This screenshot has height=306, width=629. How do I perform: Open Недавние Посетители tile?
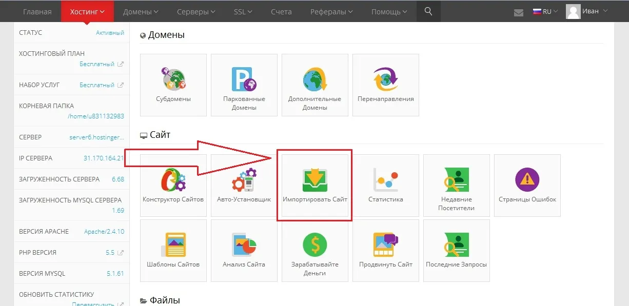coord(457,186)
